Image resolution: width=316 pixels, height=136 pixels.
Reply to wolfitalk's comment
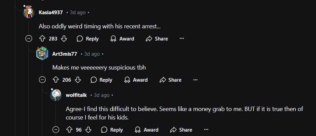coord(112,130)
